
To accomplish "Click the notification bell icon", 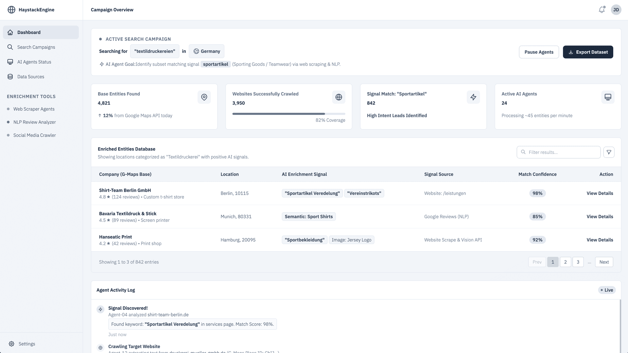I will (602, 10).
